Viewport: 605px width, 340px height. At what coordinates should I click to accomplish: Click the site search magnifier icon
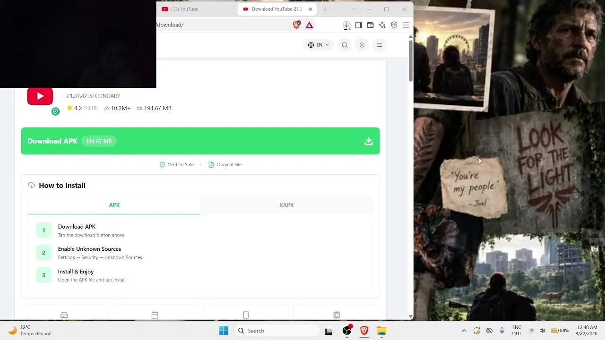click(345, 45)
